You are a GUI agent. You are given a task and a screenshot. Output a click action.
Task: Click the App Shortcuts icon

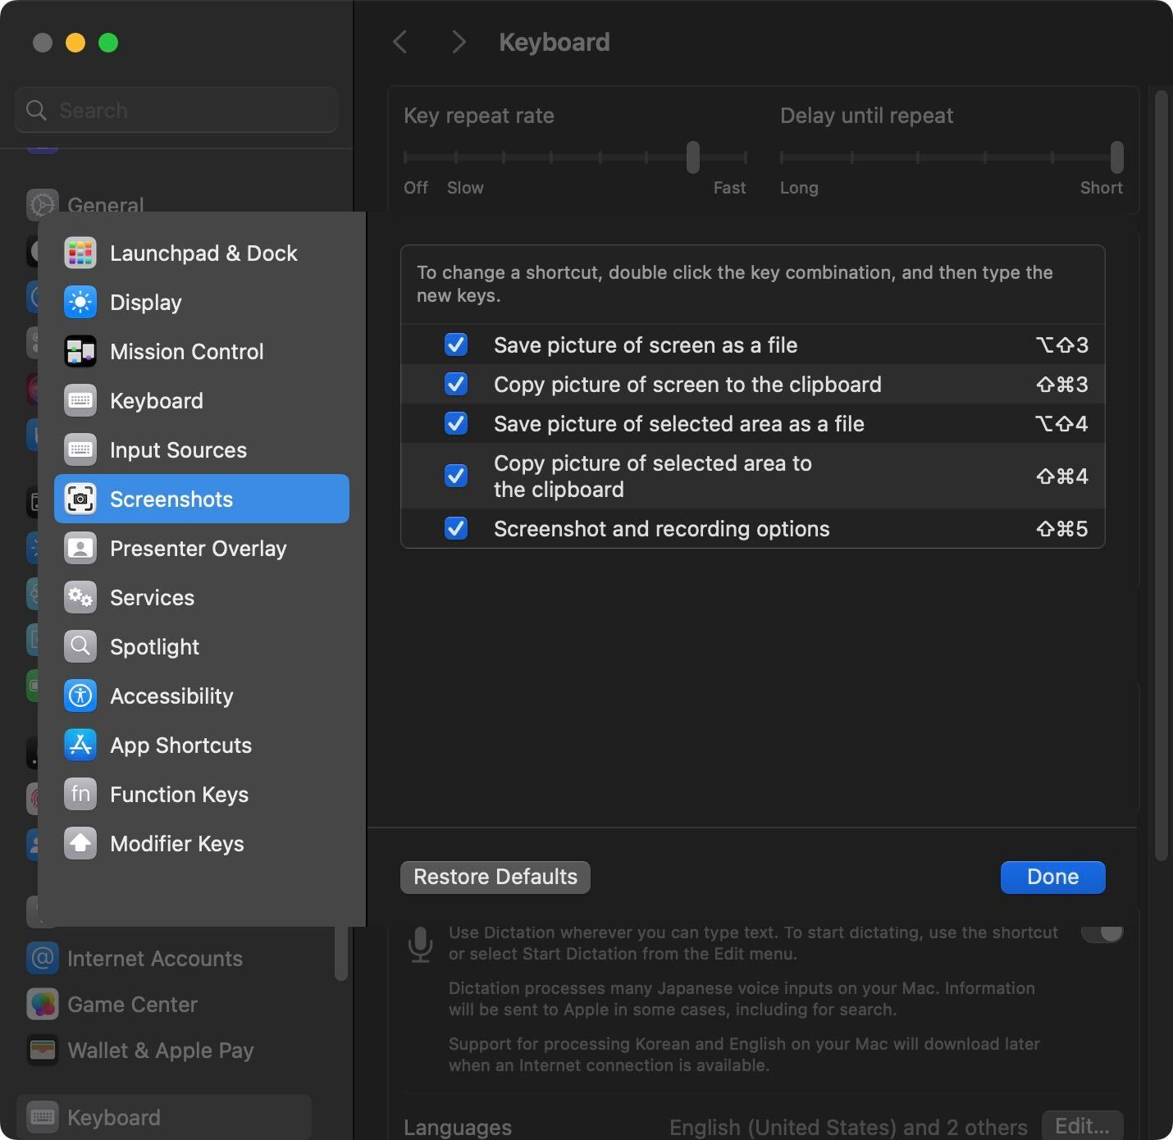[80, 745]
